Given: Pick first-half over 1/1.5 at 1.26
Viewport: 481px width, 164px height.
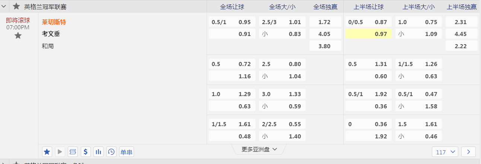Looking at the screenshot, I should coord(418,64).
